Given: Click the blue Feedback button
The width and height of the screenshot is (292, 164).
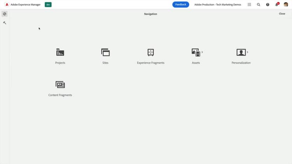Looking at the screenshot, I should (x=181, y=4).
